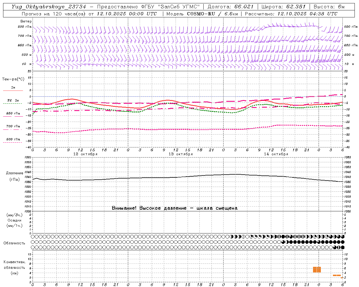
Task: Click the Внимание! Высокое давление warning text
Action: click(x=174, y=208)
